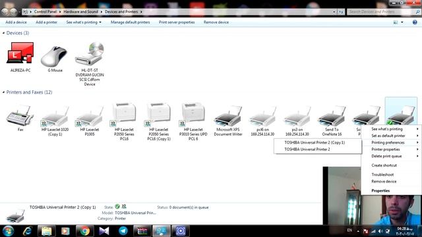This screenshot has height=237, width=422.
Task: Click Add a device toolbar button
Action: [16, 22]
